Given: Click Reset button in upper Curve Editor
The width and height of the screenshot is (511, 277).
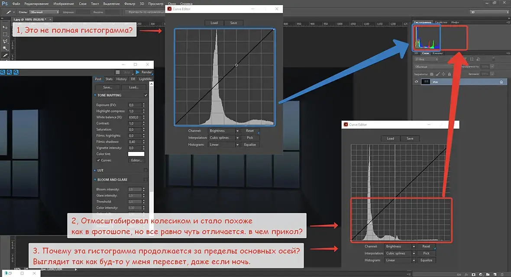Looking at the screenshot, I should pyautogui.click(x=250, y=131).
